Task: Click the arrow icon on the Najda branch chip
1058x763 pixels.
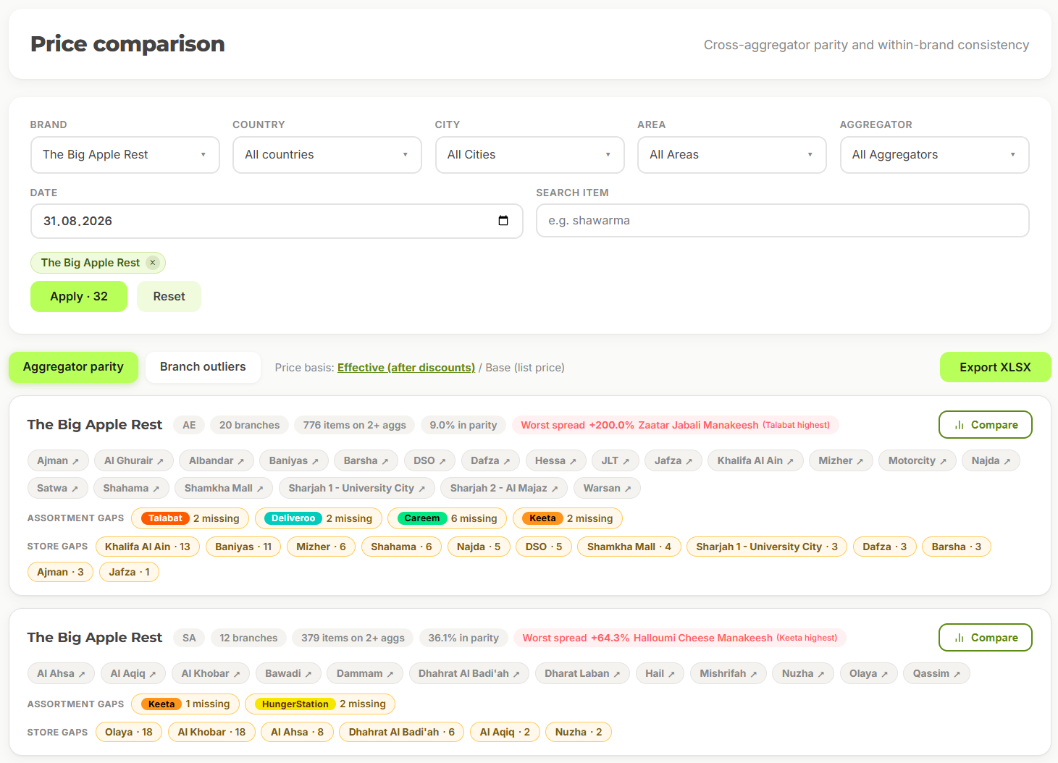Action: [x=1007, y=461]
